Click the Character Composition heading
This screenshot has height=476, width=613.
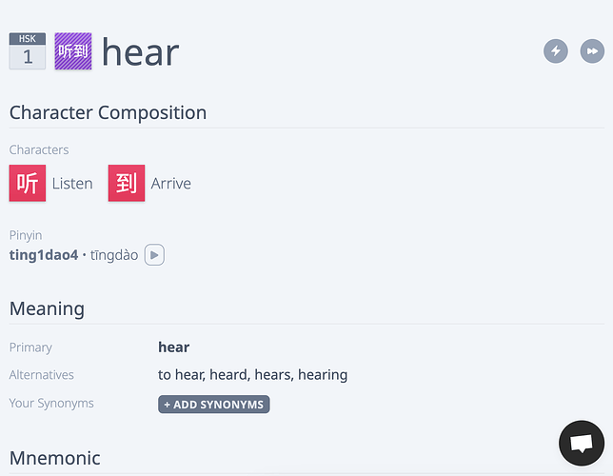(108, 112)
